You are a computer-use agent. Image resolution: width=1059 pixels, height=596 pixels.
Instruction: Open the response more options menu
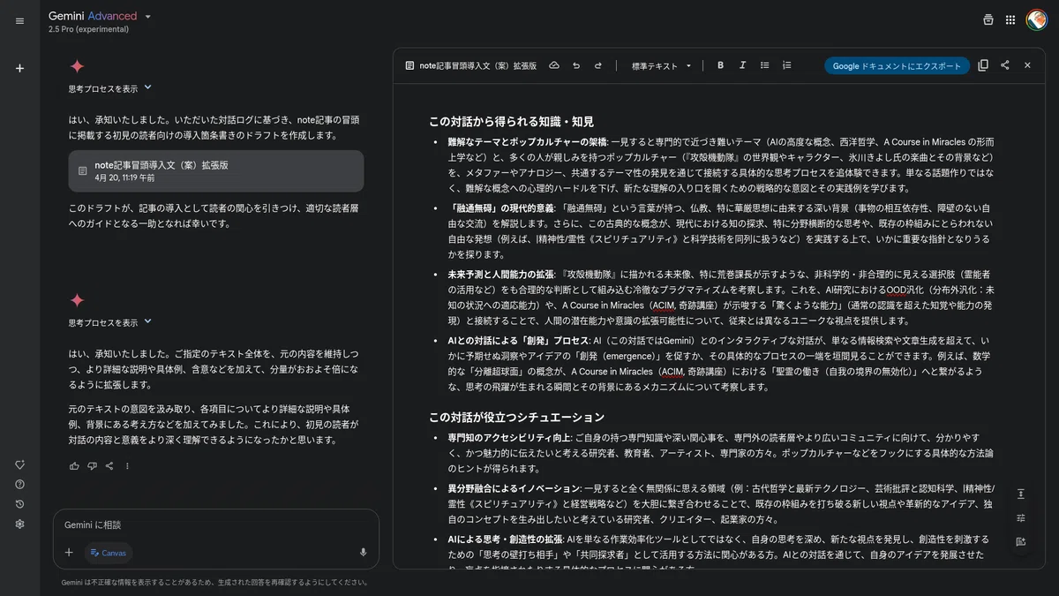click(127, 466)
